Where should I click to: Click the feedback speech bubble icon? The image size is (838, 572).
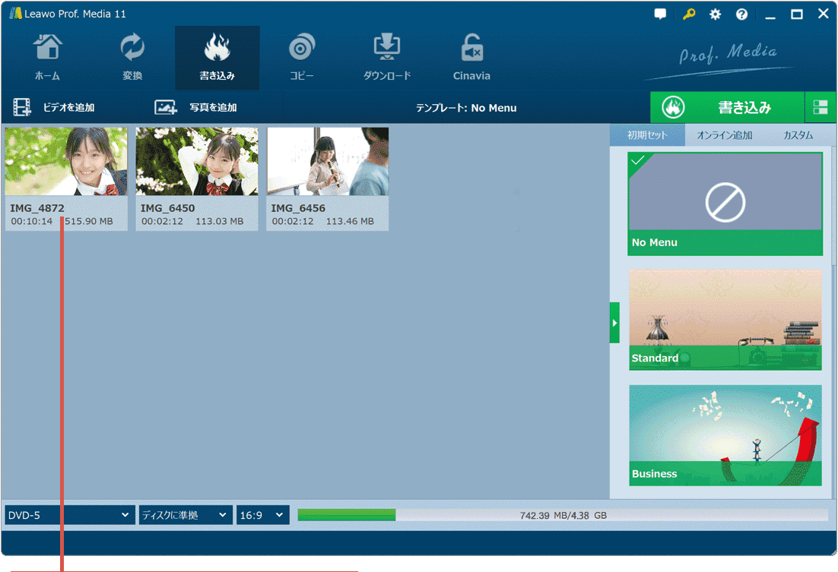click(x=660, y=14)
